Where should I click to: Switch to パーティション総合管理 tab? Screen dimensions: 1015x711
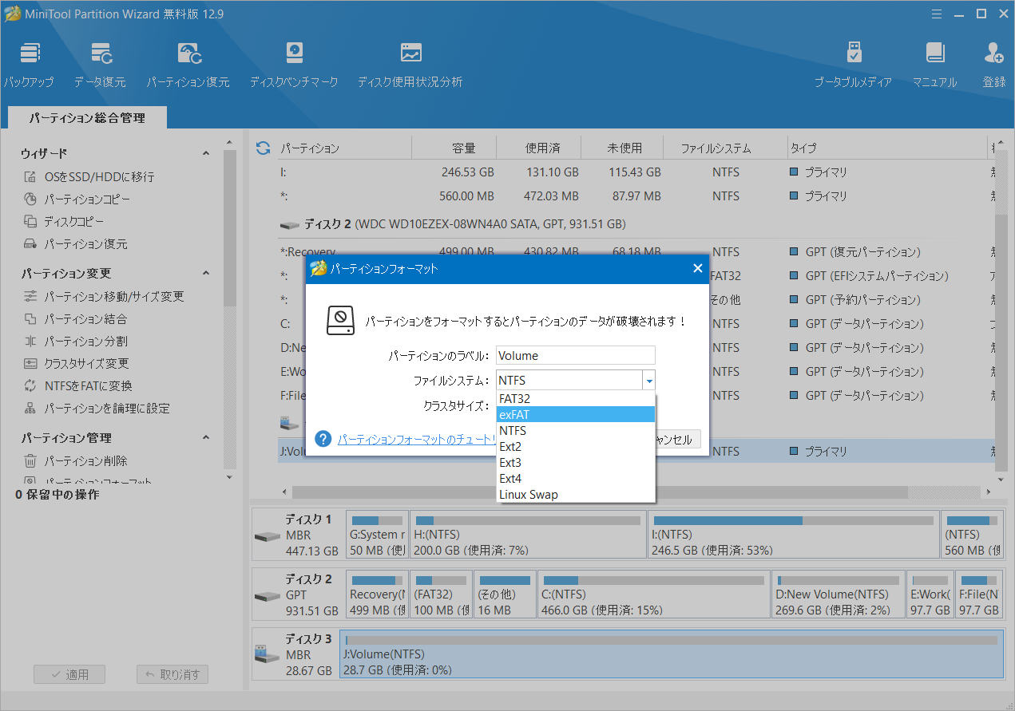point(88,118)
